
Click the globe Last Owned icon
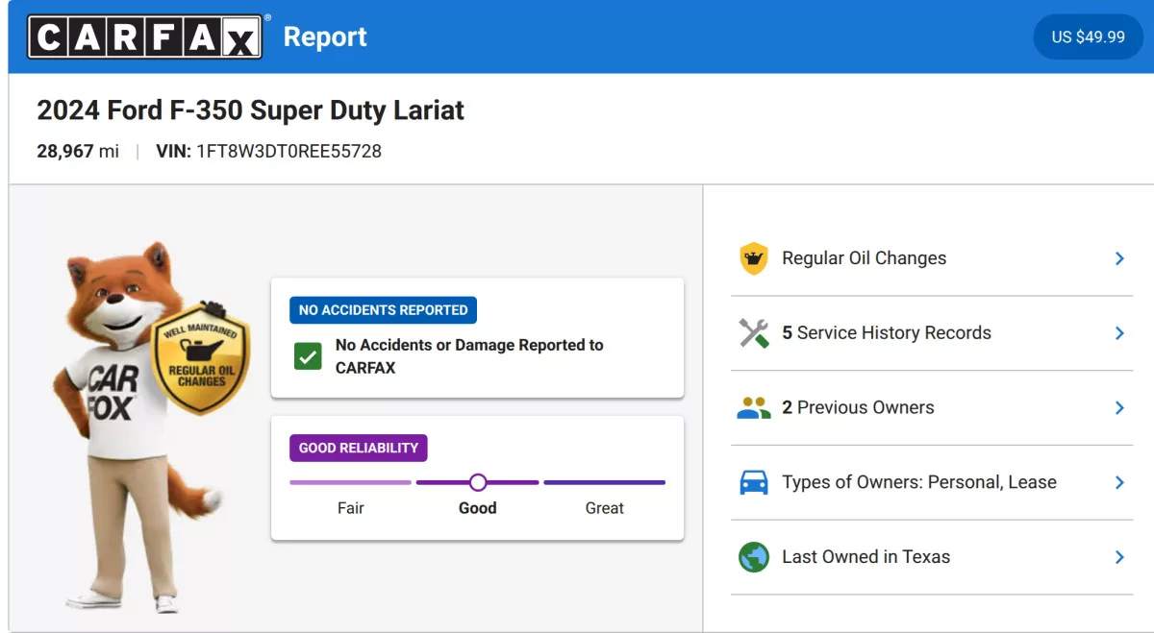[754, 557]
